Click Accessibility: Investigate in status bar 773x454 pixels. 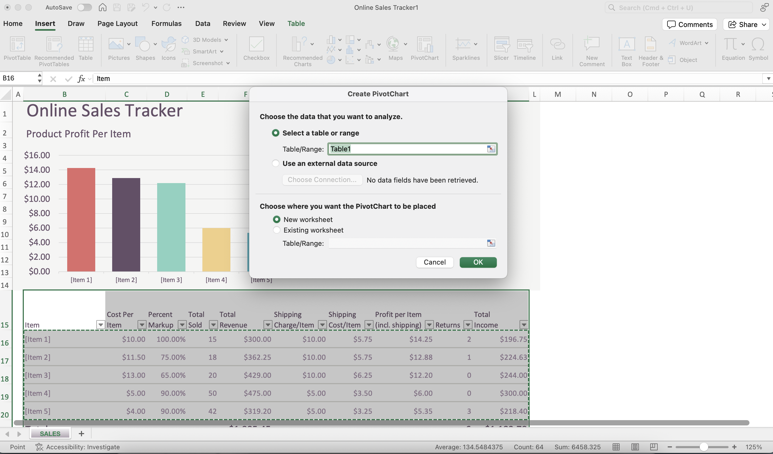78,447
